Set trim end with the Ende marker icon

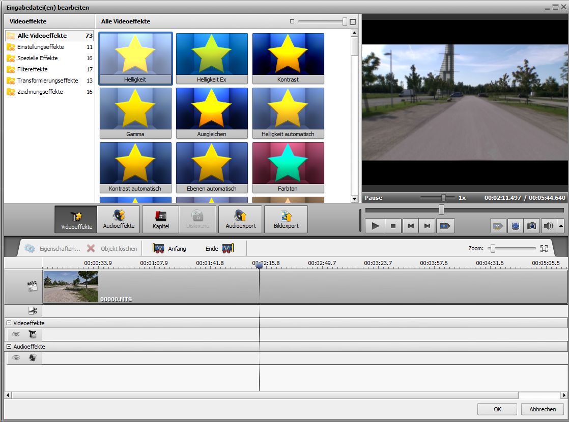coord(227,248)
